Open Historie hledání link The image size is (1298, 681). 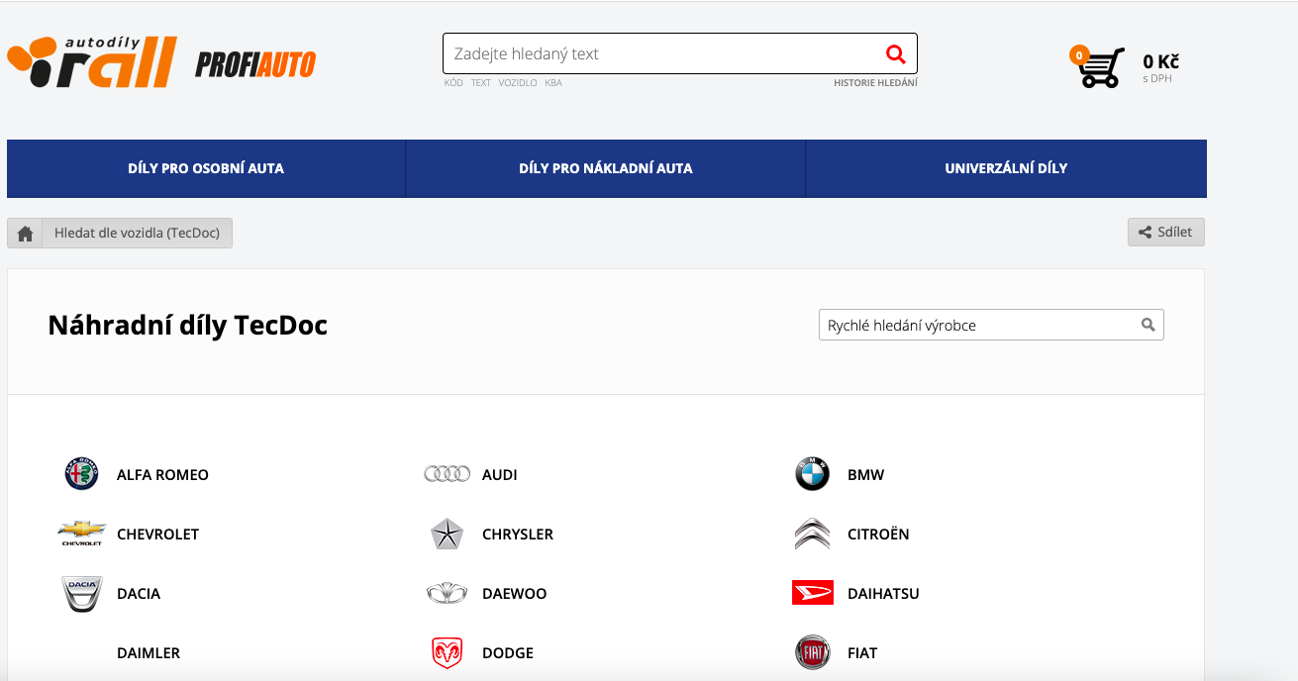point(875,83)
